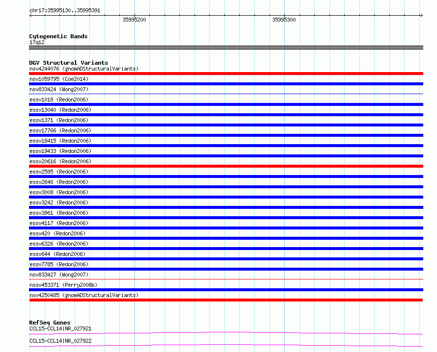
Task: Click the magenta intron line for NR_027922
Action: (226, 345)
